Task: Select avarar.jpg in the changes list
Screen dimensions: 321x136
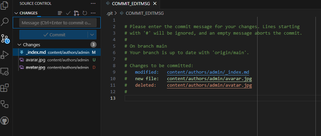Action: coord(57,60)
